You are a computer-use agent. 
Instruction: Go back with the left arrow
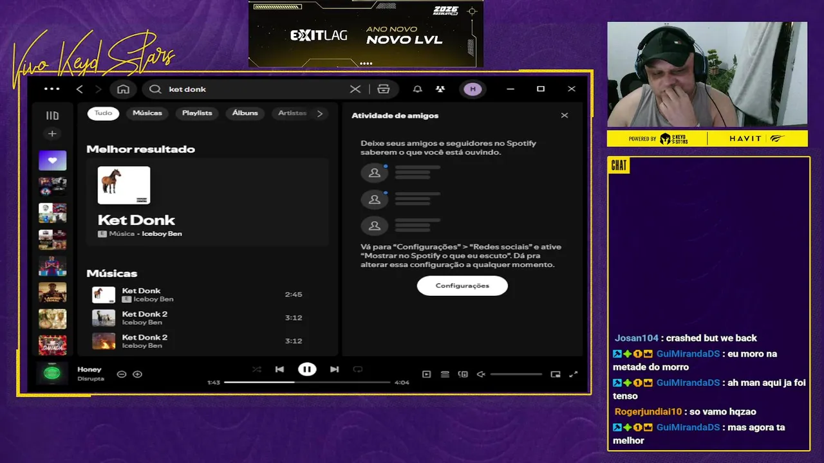[80, 89]
